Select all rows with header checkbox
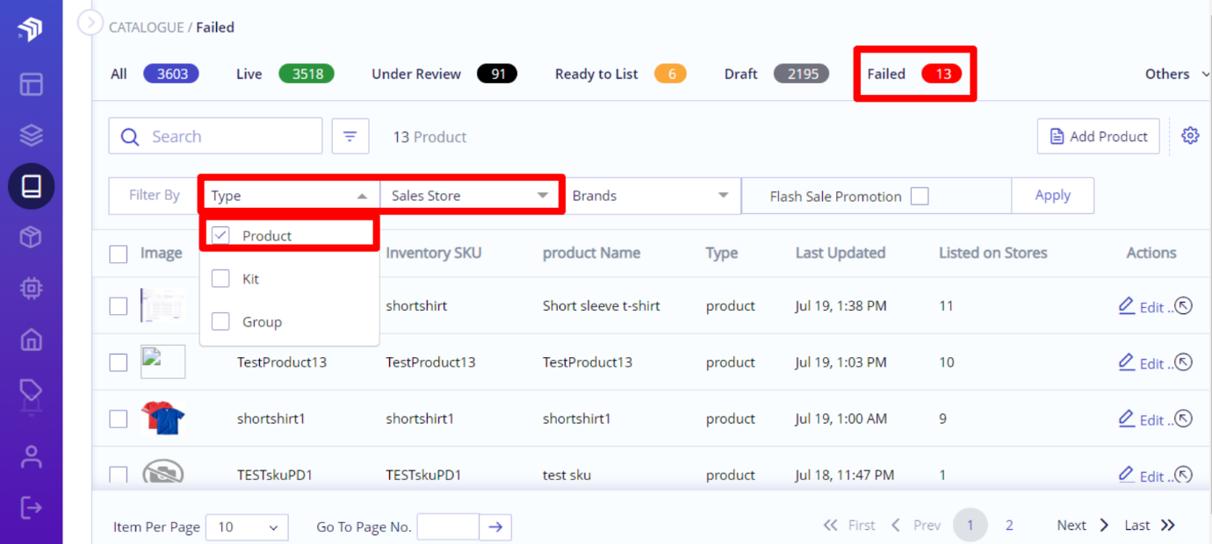Viewport: 1212px width, 544px height. 119,254
